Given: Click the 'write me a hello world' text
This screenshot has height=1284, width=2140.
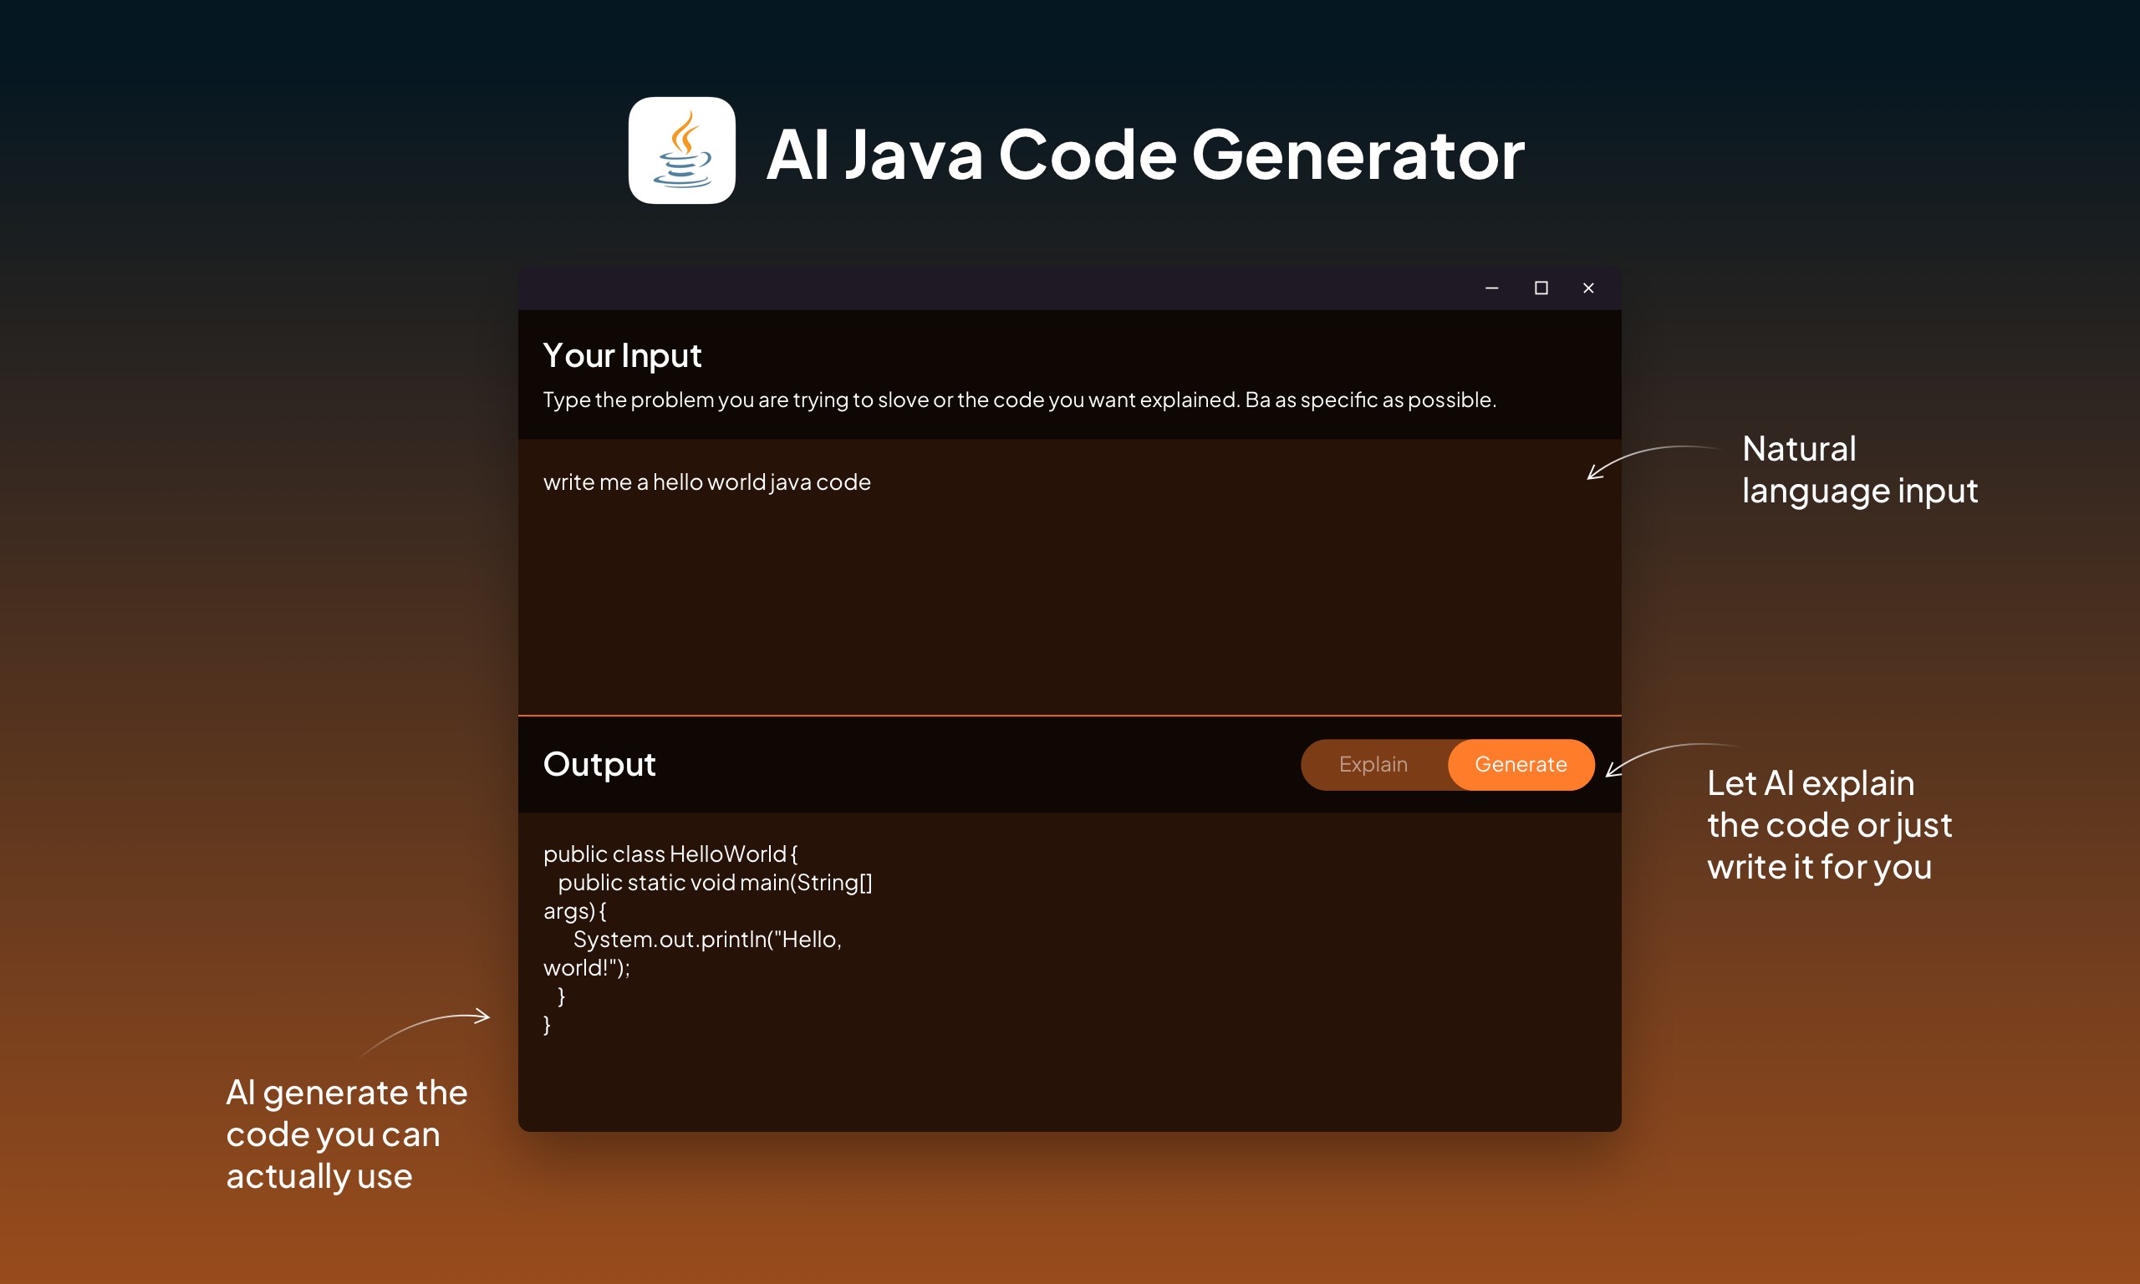Looking at the screenshot, I should [706, 482].
